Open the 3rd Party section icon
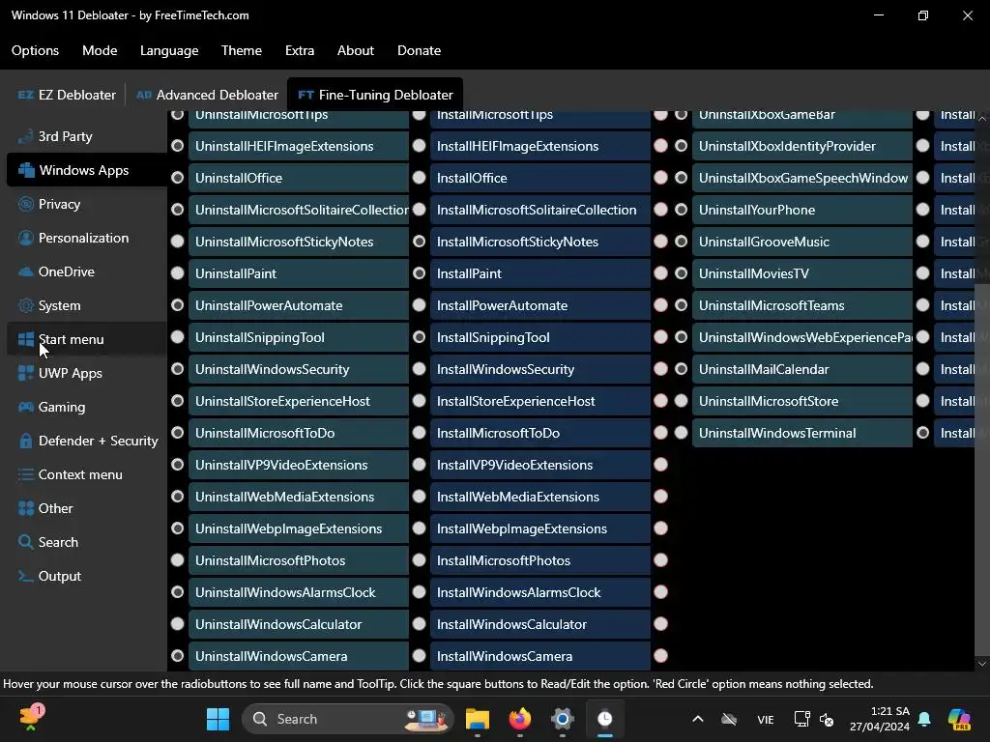 tap(25, 136)
